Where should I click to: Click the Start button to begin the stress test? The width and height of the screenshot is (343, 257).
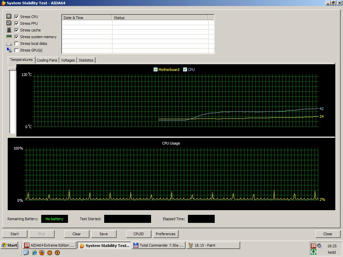[x=15, y=234]
